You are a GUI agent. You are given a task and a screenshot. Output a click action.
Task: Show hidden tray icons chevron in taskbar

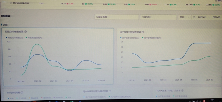click(x=190, y=101)
